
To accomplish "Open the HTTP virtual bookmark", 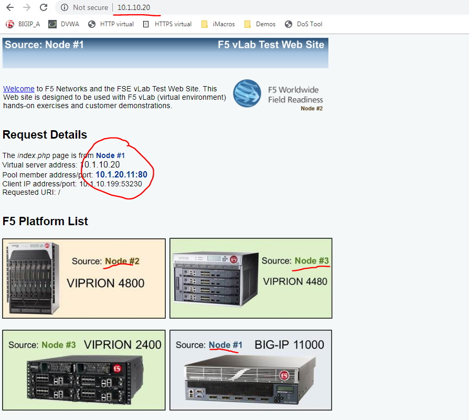I will pos(111,24).
